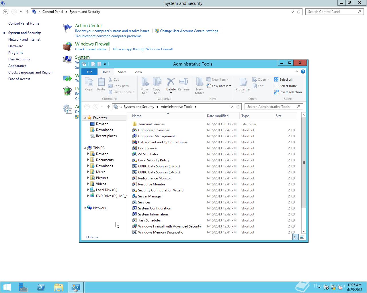The image size is (367, 293).
Task: Expand the Documents tree node
Action: (x=88, y=160)
